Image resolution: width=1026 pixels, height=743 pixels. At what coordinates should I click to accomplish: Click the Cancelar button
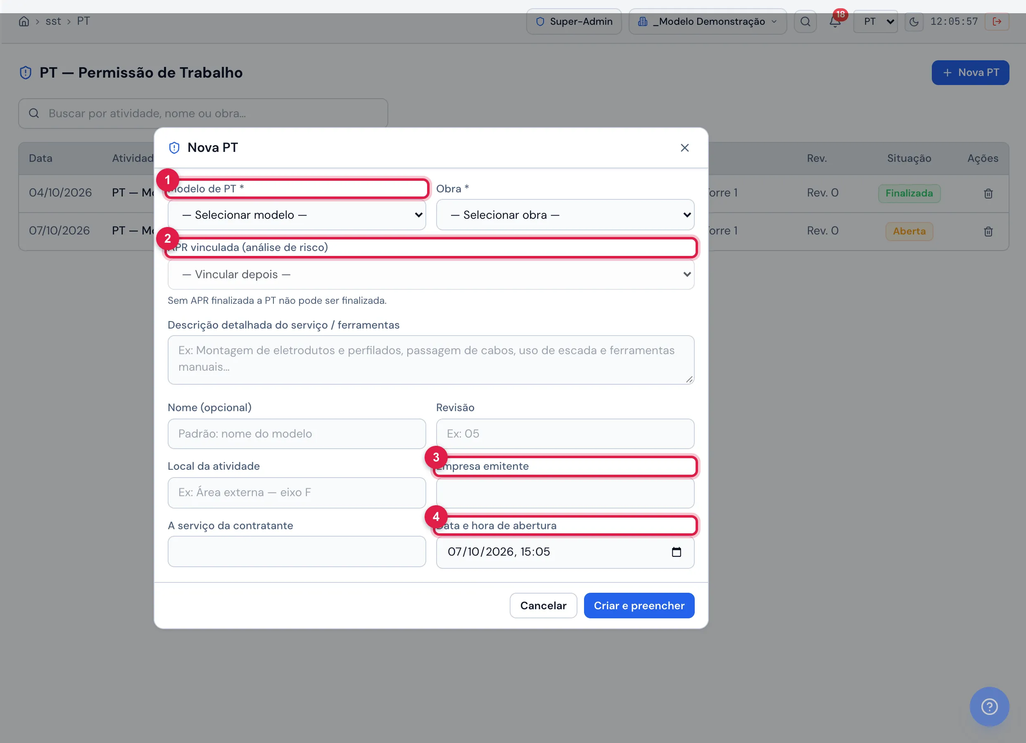click(x=543, y=606)
